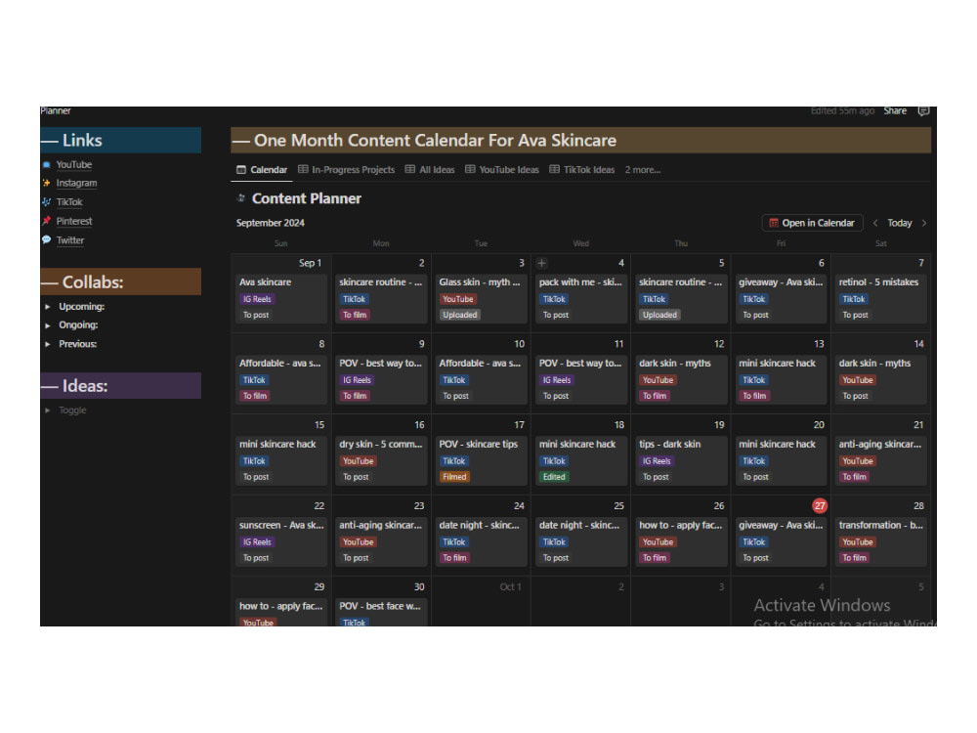Add new entry with plus on Sep 4

point(541,263)
